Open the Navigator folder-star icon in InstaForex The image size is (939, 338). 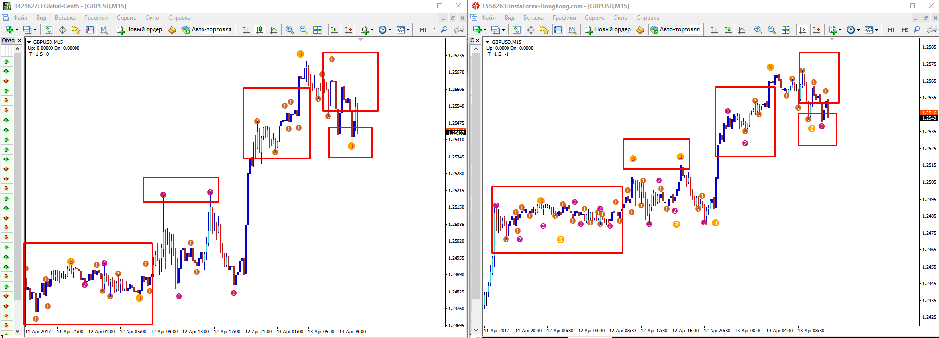[544, 30]
